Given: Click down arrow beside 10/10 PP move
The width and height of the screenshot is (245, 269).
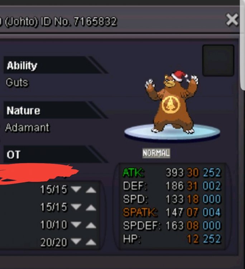Looking at the screenshot, I should pos(76,224).
